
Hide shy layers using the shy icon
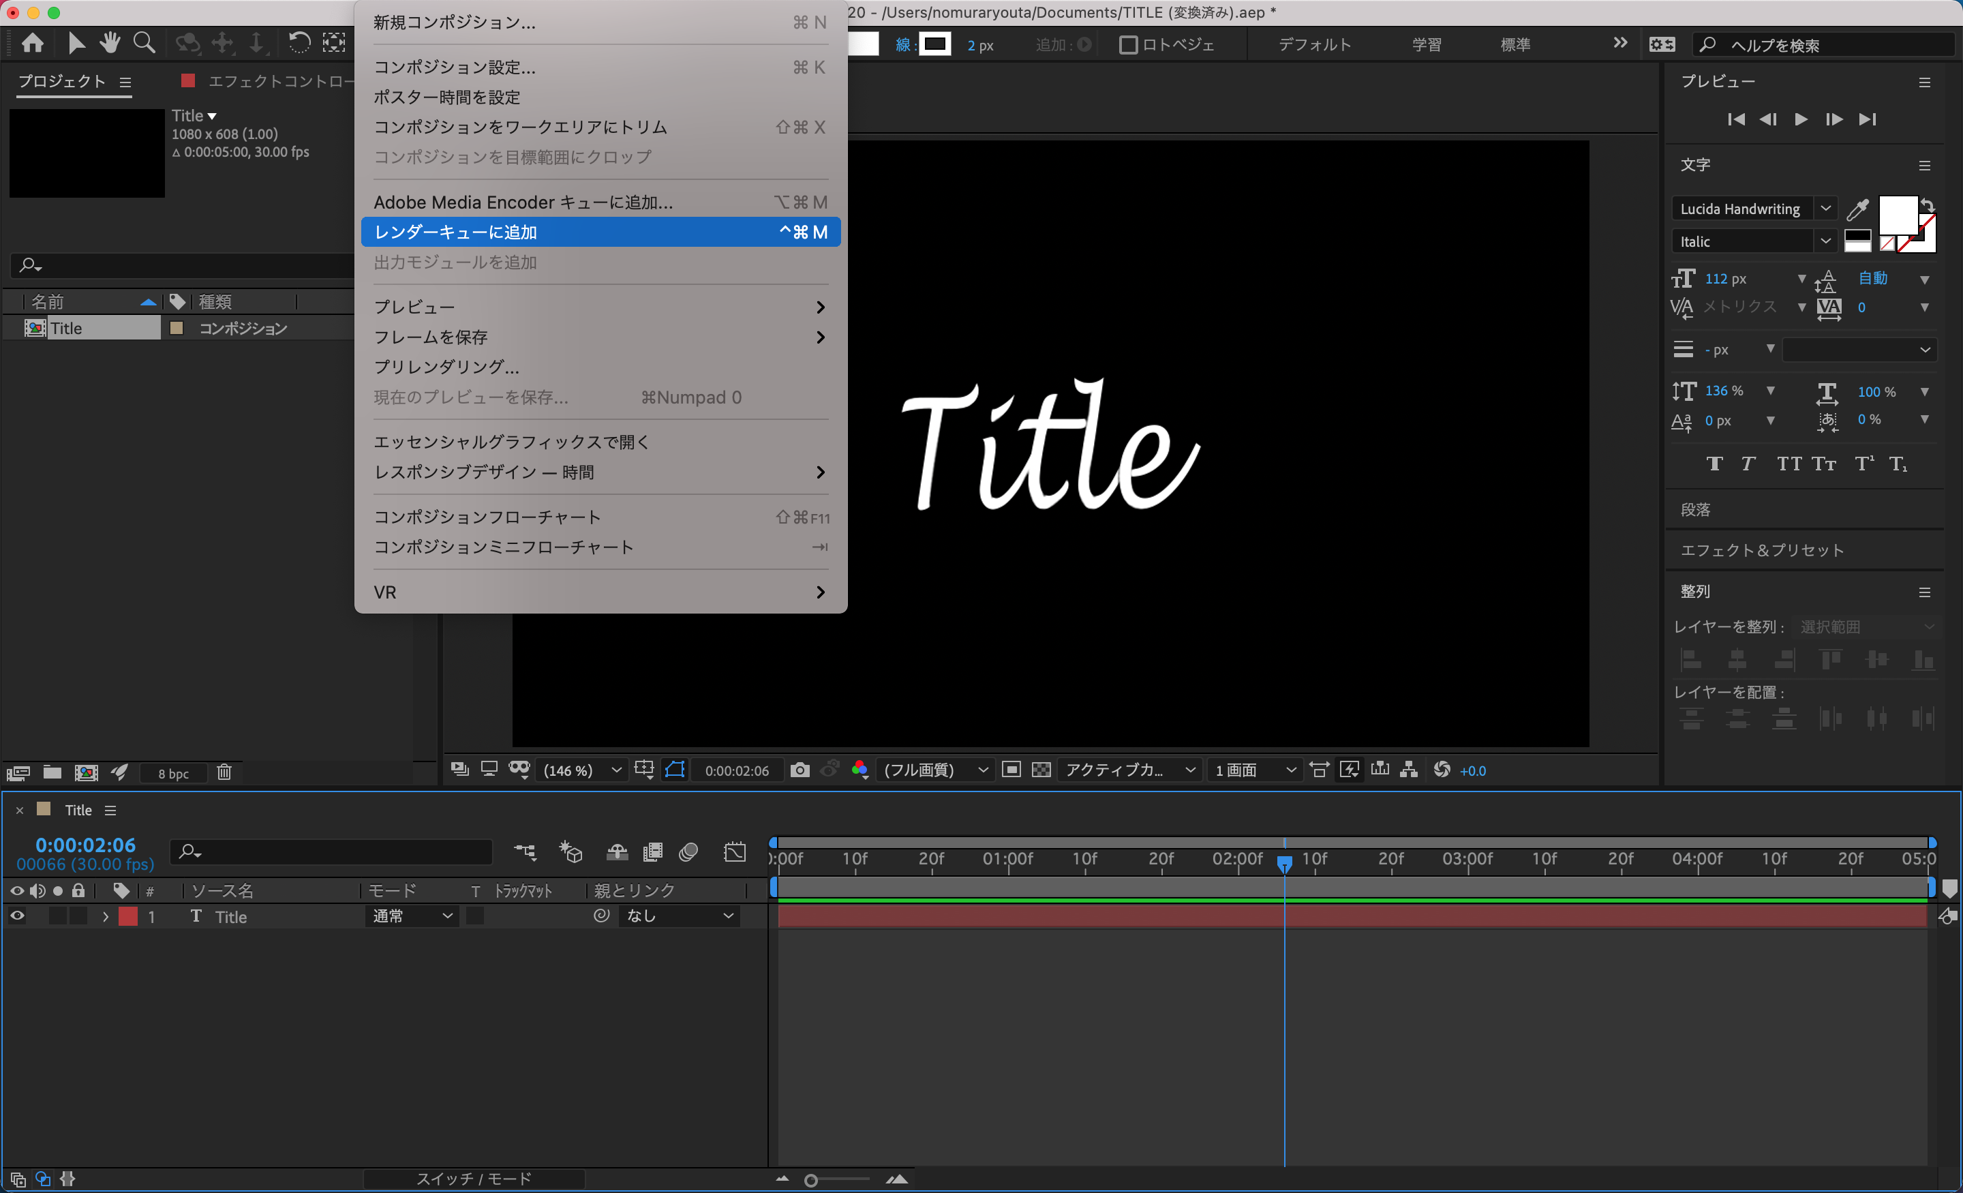(616, 852)
